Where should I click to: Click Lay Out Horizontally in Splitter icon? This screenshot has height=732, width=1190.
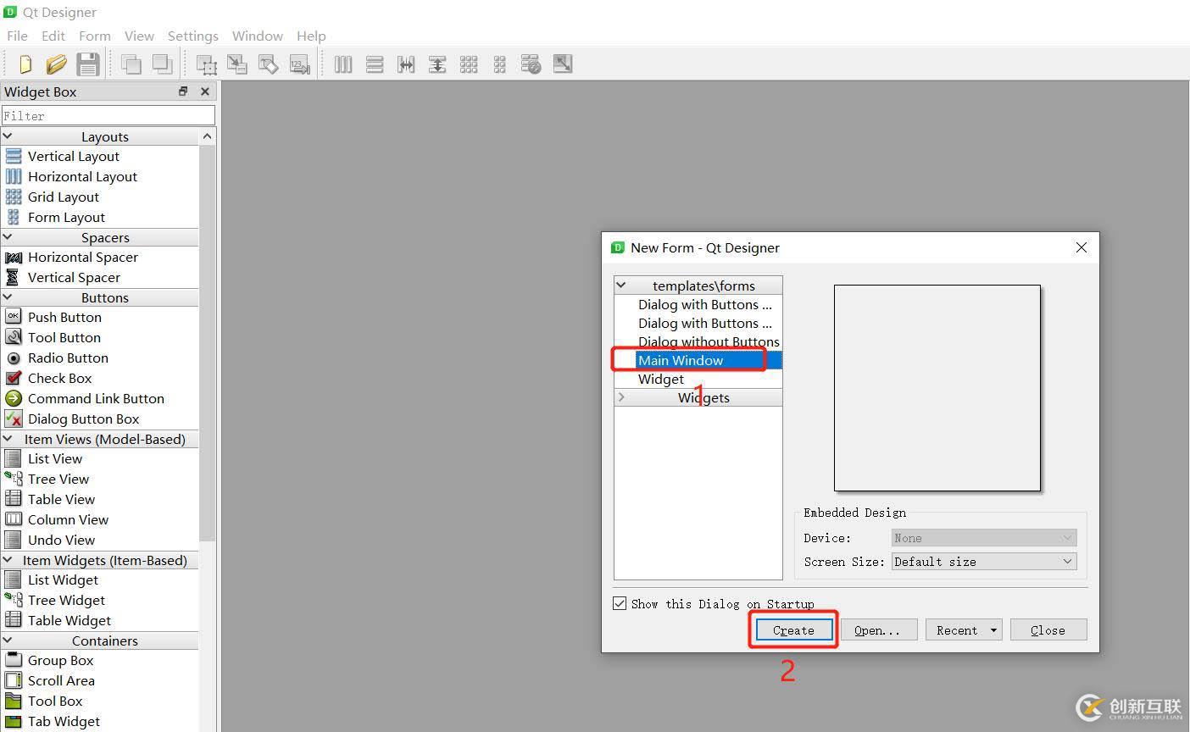pos(406,64)
